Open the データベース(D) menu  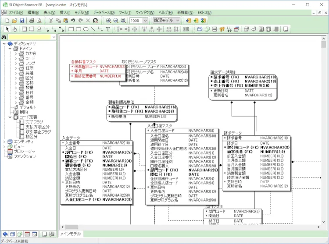pos(104,13)
